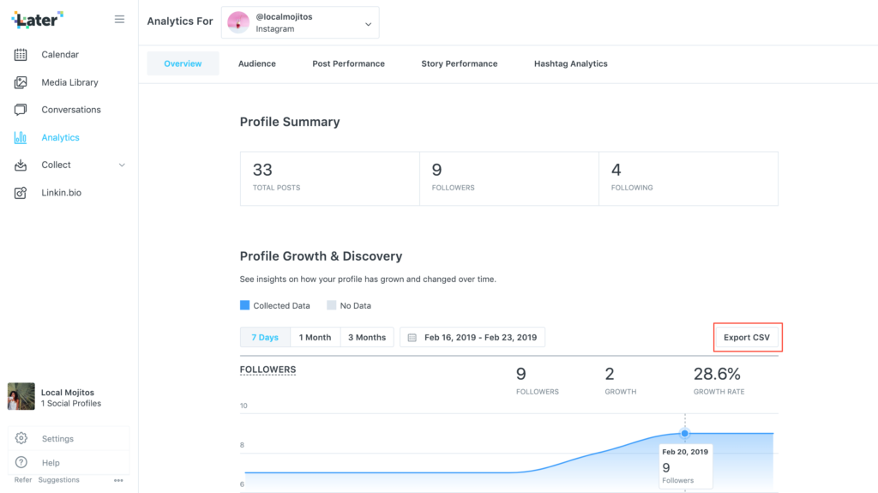The height and width of the screenshot is (493, 878).
Task: Click the Export CSV button
Action: [747, 337]
